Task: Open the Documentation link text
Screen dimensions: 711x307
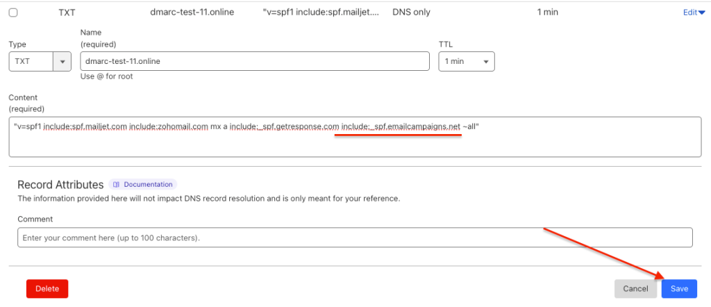Action: click(148, 185)
